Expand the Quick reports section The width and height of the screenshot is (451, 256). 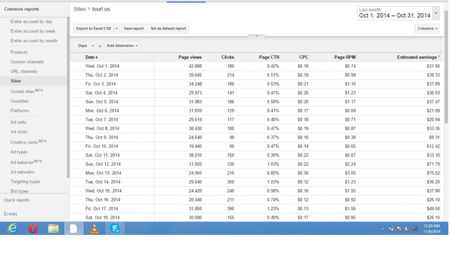click(x=17, y=200)
